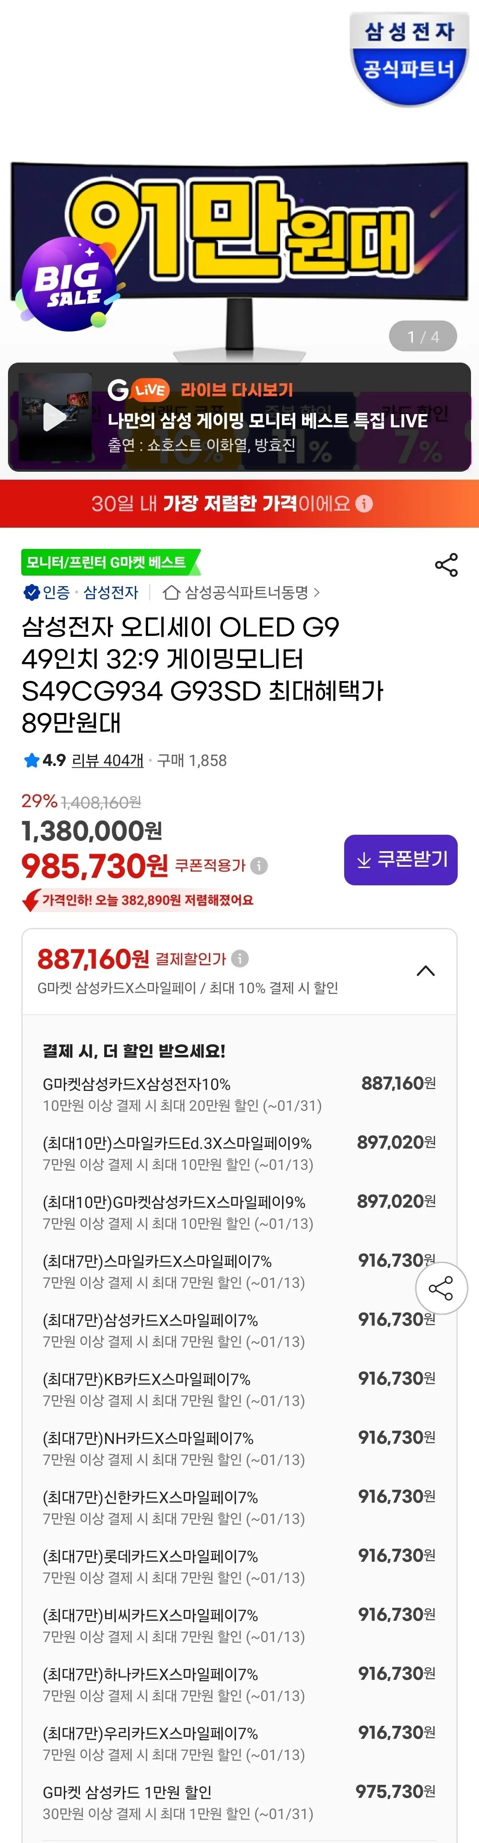Collapse the payment discount list with the chevron

coord(427,971)
